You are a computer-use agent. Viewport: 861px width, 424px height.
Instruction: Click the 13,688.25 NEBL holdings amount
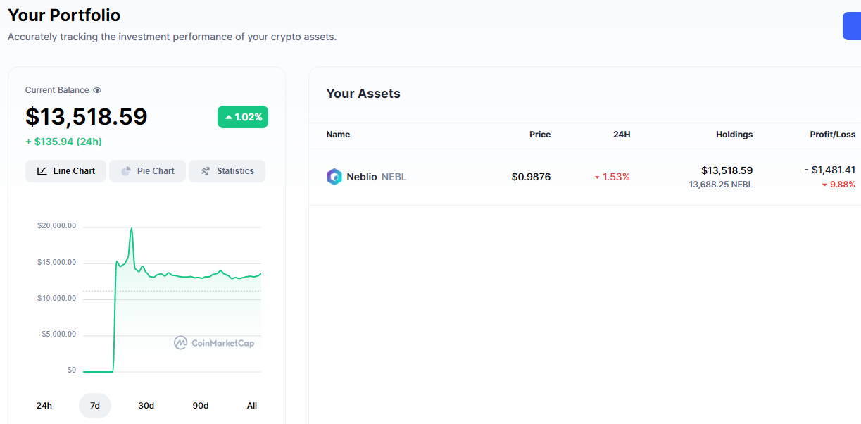tap(721, 185)
